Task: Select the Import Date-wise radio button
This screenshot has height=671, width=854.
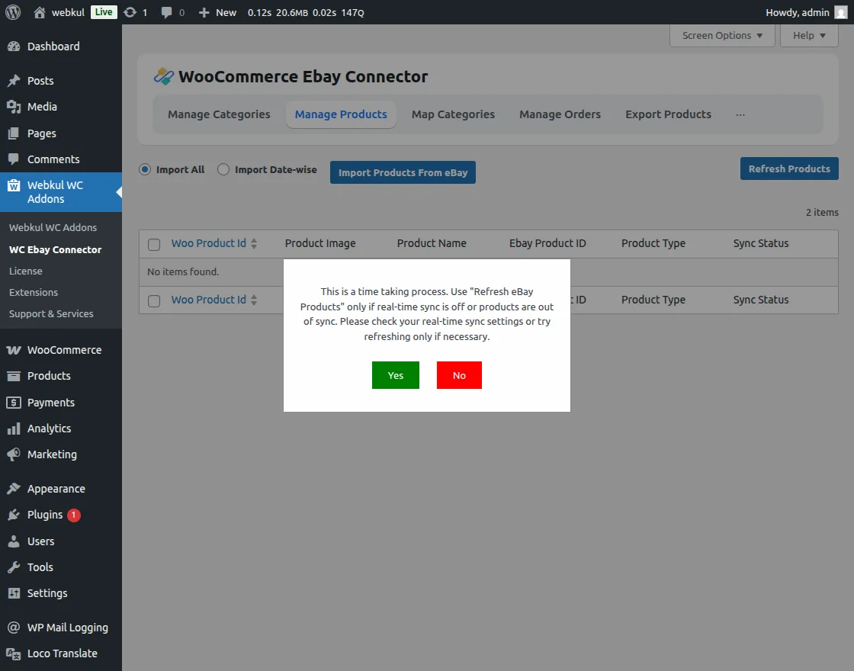Action: [223, 169]
